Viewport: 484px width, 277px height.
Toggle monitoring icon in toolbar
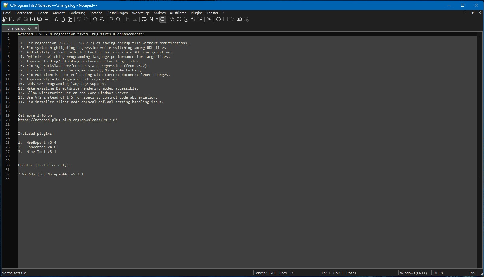[209, 19]
